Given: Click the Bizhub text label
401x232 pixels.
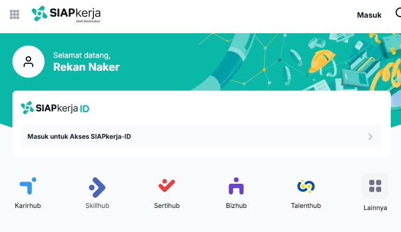Looking at the screenshot, I should pos(236,206).
